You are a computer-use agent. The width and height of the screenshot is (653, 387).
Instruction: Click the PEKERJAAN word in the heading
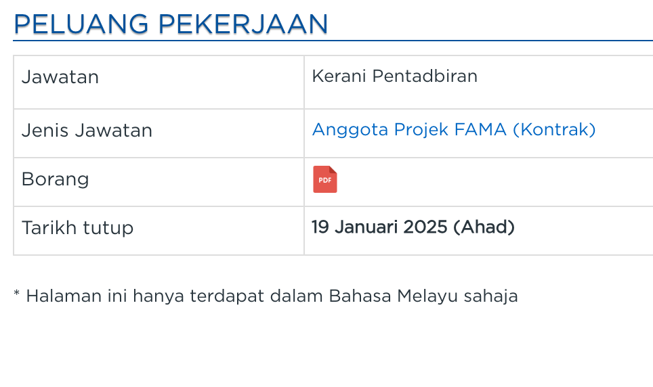(x=243, y=24)
